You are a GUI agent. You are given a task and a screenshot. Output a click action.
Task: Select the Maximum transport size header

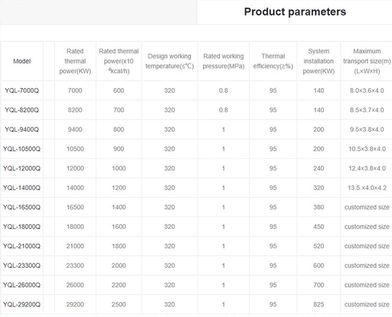(x=367, y=61)
